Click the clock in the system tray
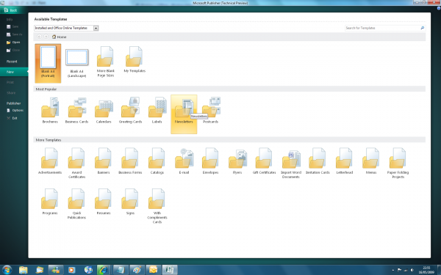Image resolution: width=441 pixels, height=275 pixels. [426, 270]
